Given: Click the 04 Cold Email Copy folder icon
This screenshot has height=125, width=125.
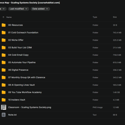Looking at the screenshot, I should [x=4, y=55].
